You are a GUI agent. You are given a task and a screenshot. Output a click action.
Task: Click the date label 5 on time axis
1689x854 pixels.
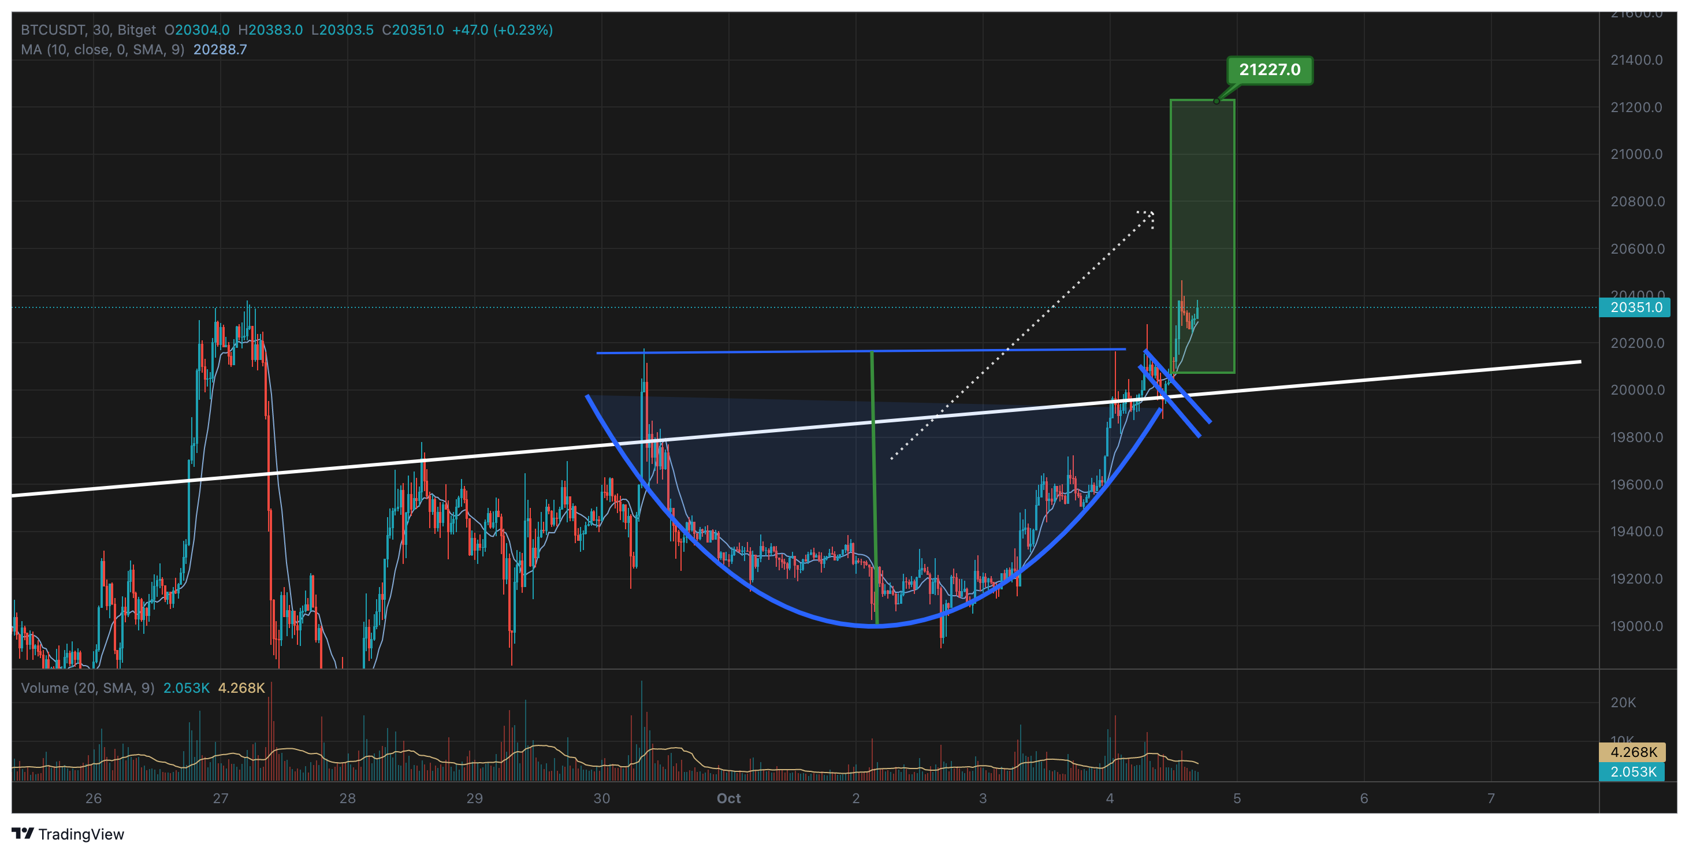1237,799
